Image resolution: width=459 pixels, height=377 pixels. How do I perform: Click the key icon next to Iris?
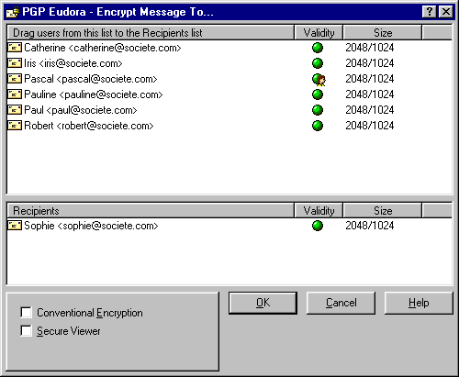[x=15, y=63]
